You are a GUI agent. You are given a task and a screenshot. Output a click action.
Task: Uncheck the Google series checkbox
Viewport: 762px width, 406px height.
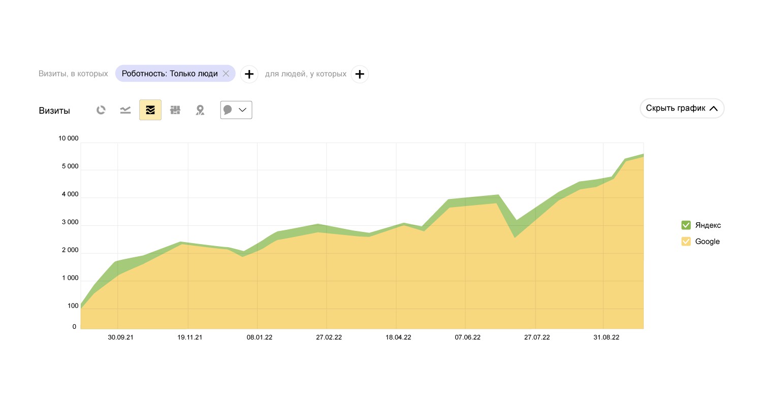(686, 242)
